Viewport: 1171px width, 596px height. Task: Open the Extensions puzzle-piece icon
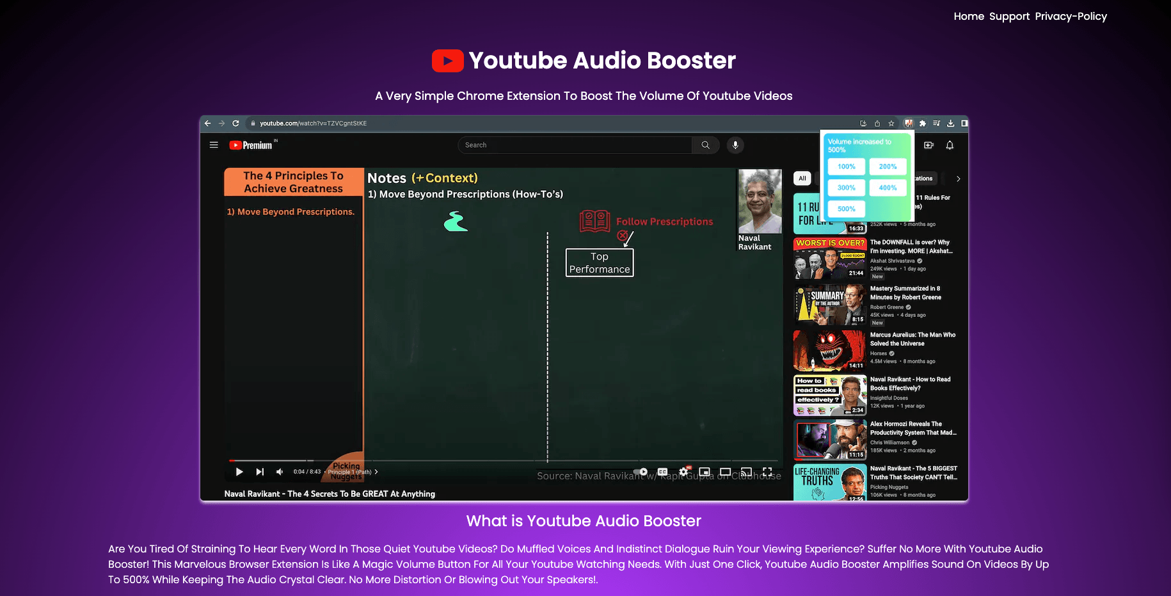pos(923,124)
